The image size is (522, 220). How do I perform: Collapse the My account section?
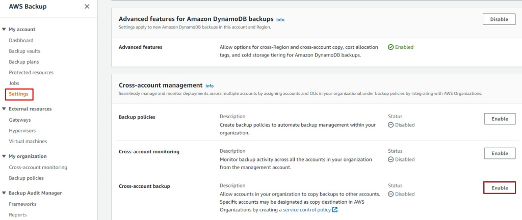point(4,29)
